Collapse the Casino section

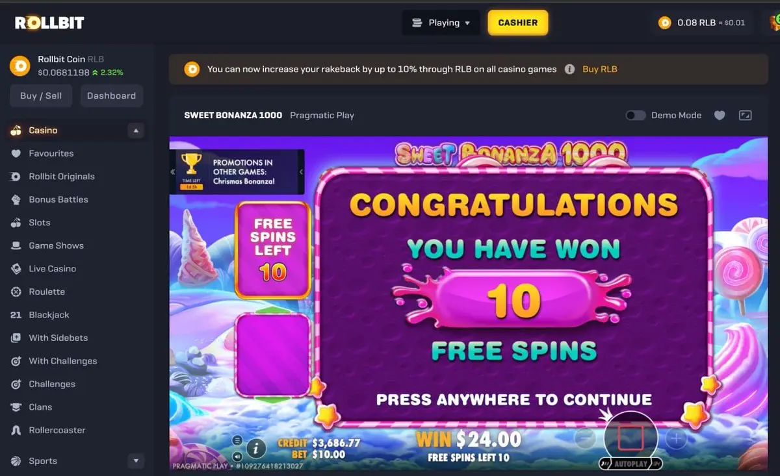tap(136, 131)
